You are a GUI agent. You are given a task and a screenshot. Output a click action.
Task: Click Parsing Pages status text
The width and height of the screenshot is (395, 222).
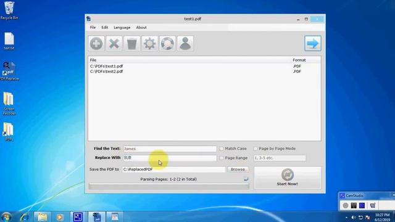(x=168, y=179)
